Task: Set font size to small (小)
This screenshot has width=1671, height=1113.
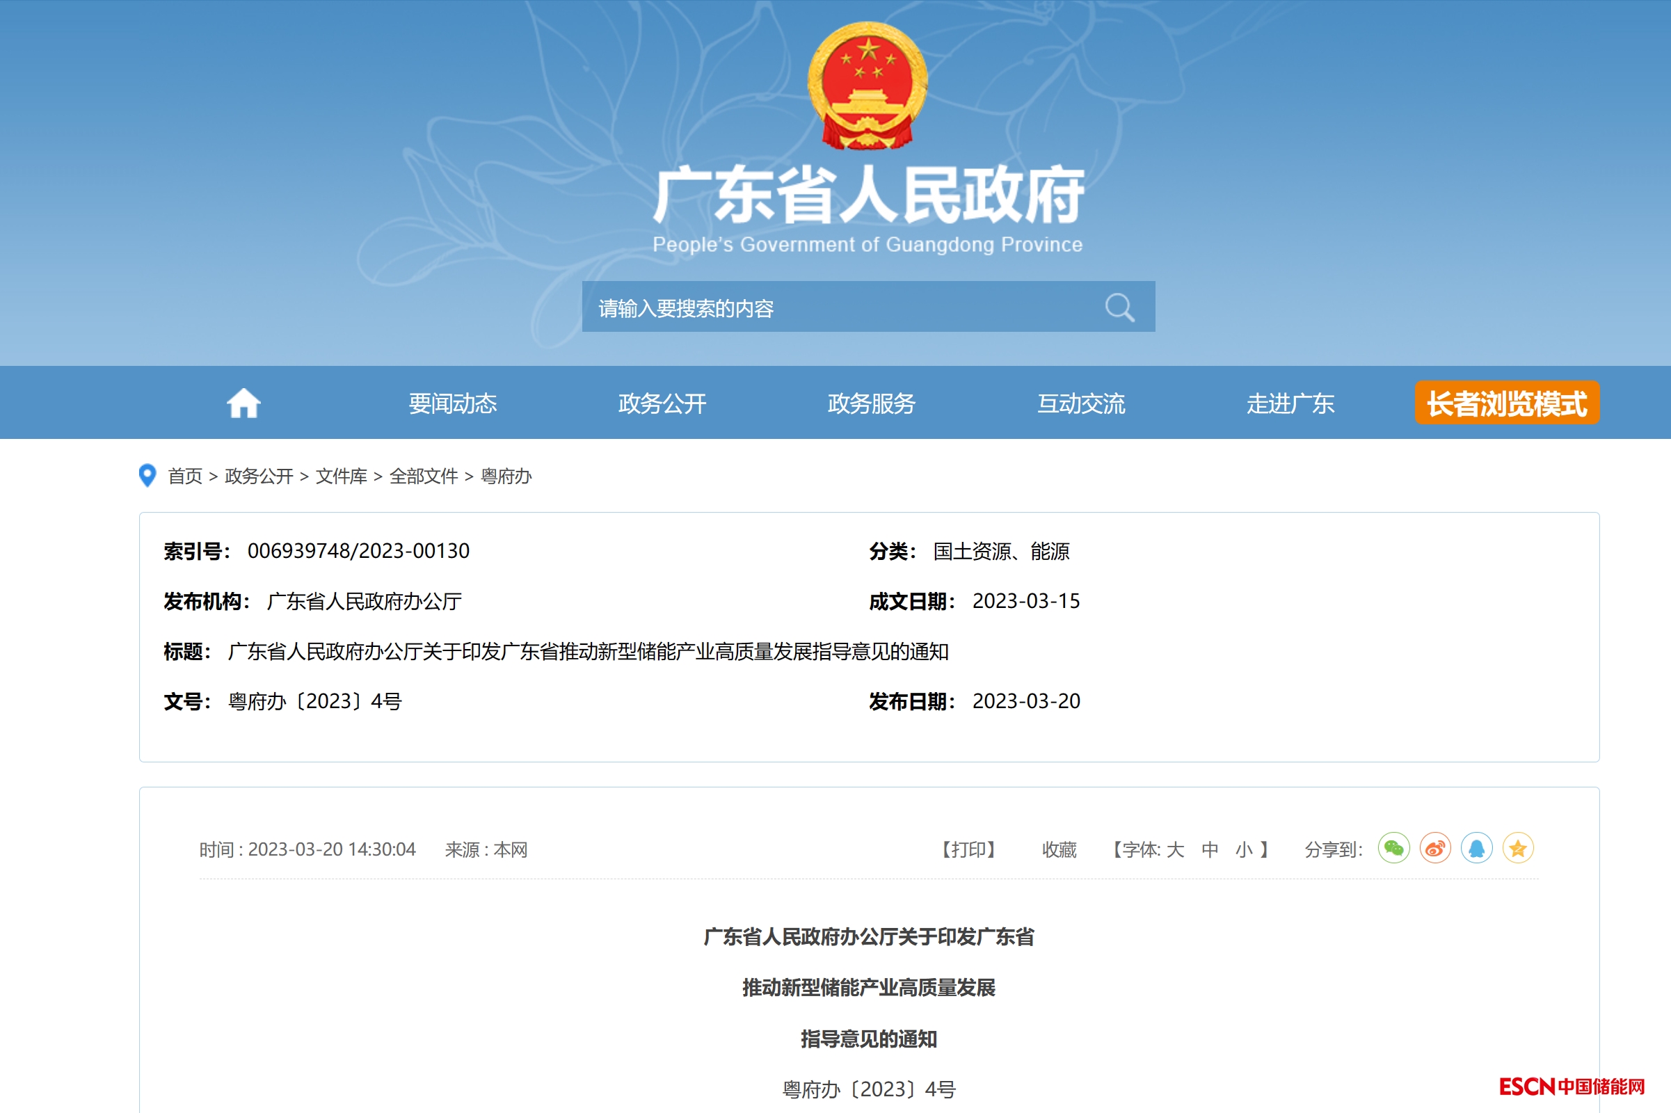Action: 1244,849
